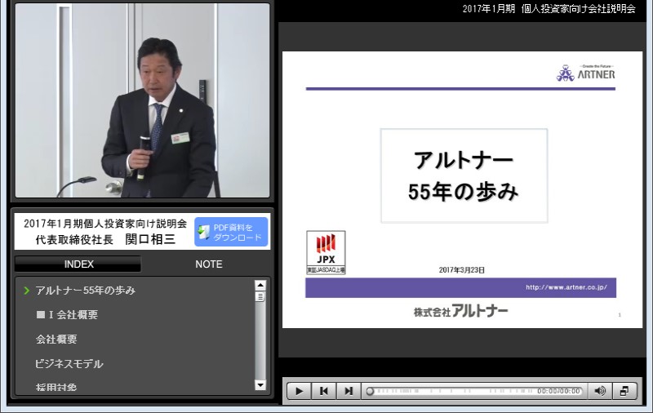Click the date 2017年3月23日 on slide

[x=461, y=270]
